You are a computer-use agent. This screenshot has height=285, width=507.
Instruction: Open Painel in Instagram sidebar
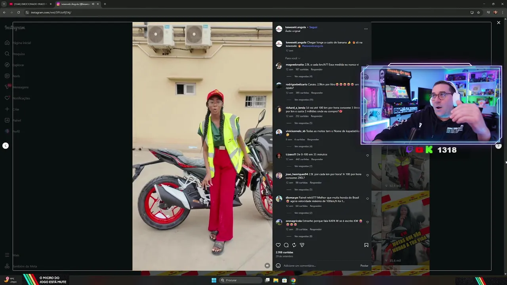pos(13,120)
